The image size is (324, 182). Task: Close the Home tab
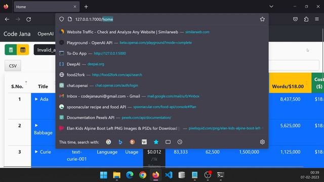click(x=75, y=7)
